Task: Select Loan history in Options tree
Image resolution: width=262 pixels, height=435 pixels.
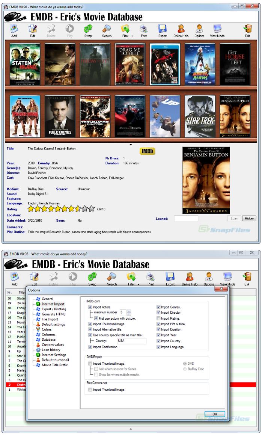Action: (x=51, y=350)
